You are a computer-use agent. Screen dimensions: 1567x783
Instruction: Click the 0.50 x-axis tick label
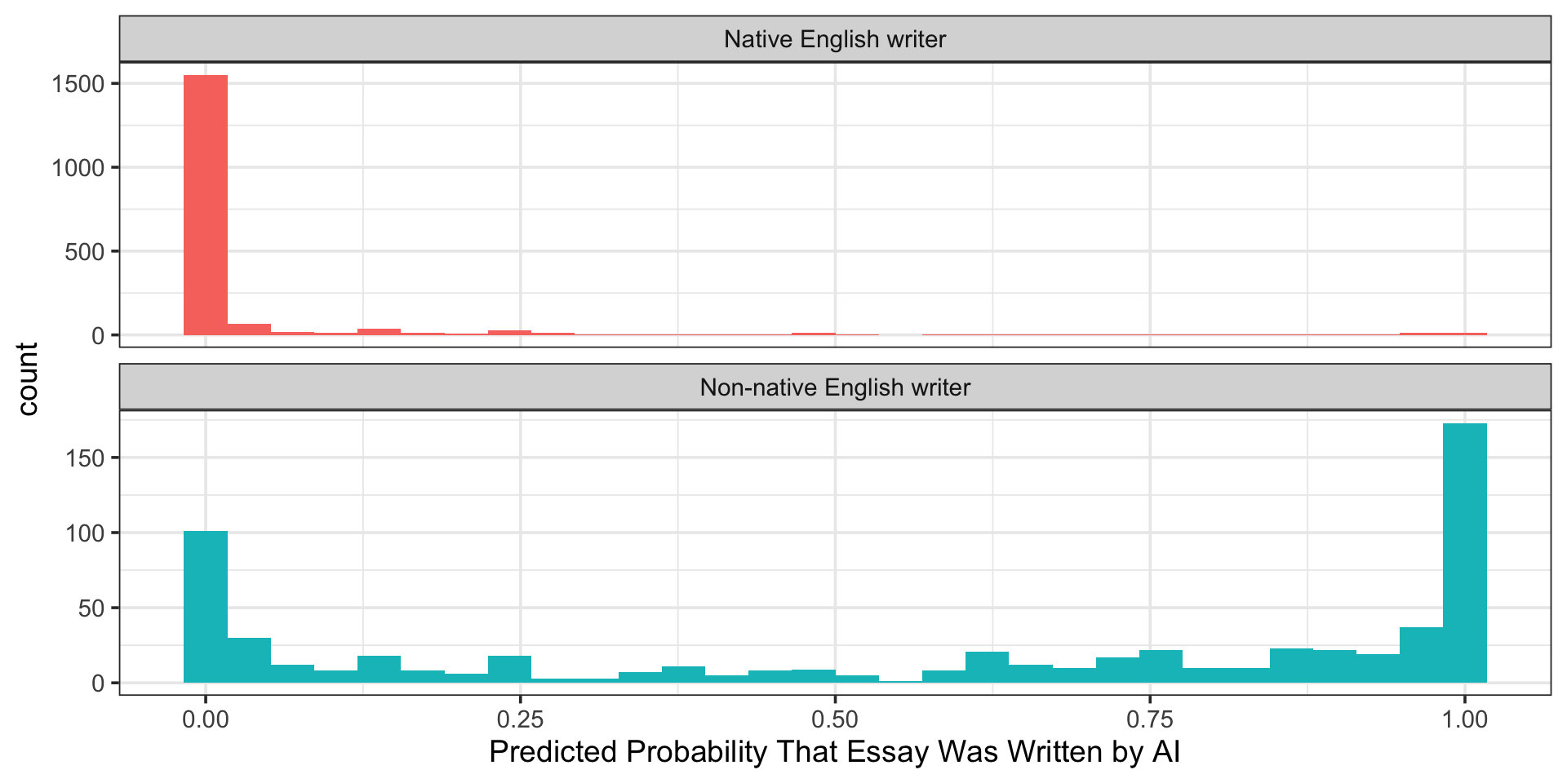[835, 719]
